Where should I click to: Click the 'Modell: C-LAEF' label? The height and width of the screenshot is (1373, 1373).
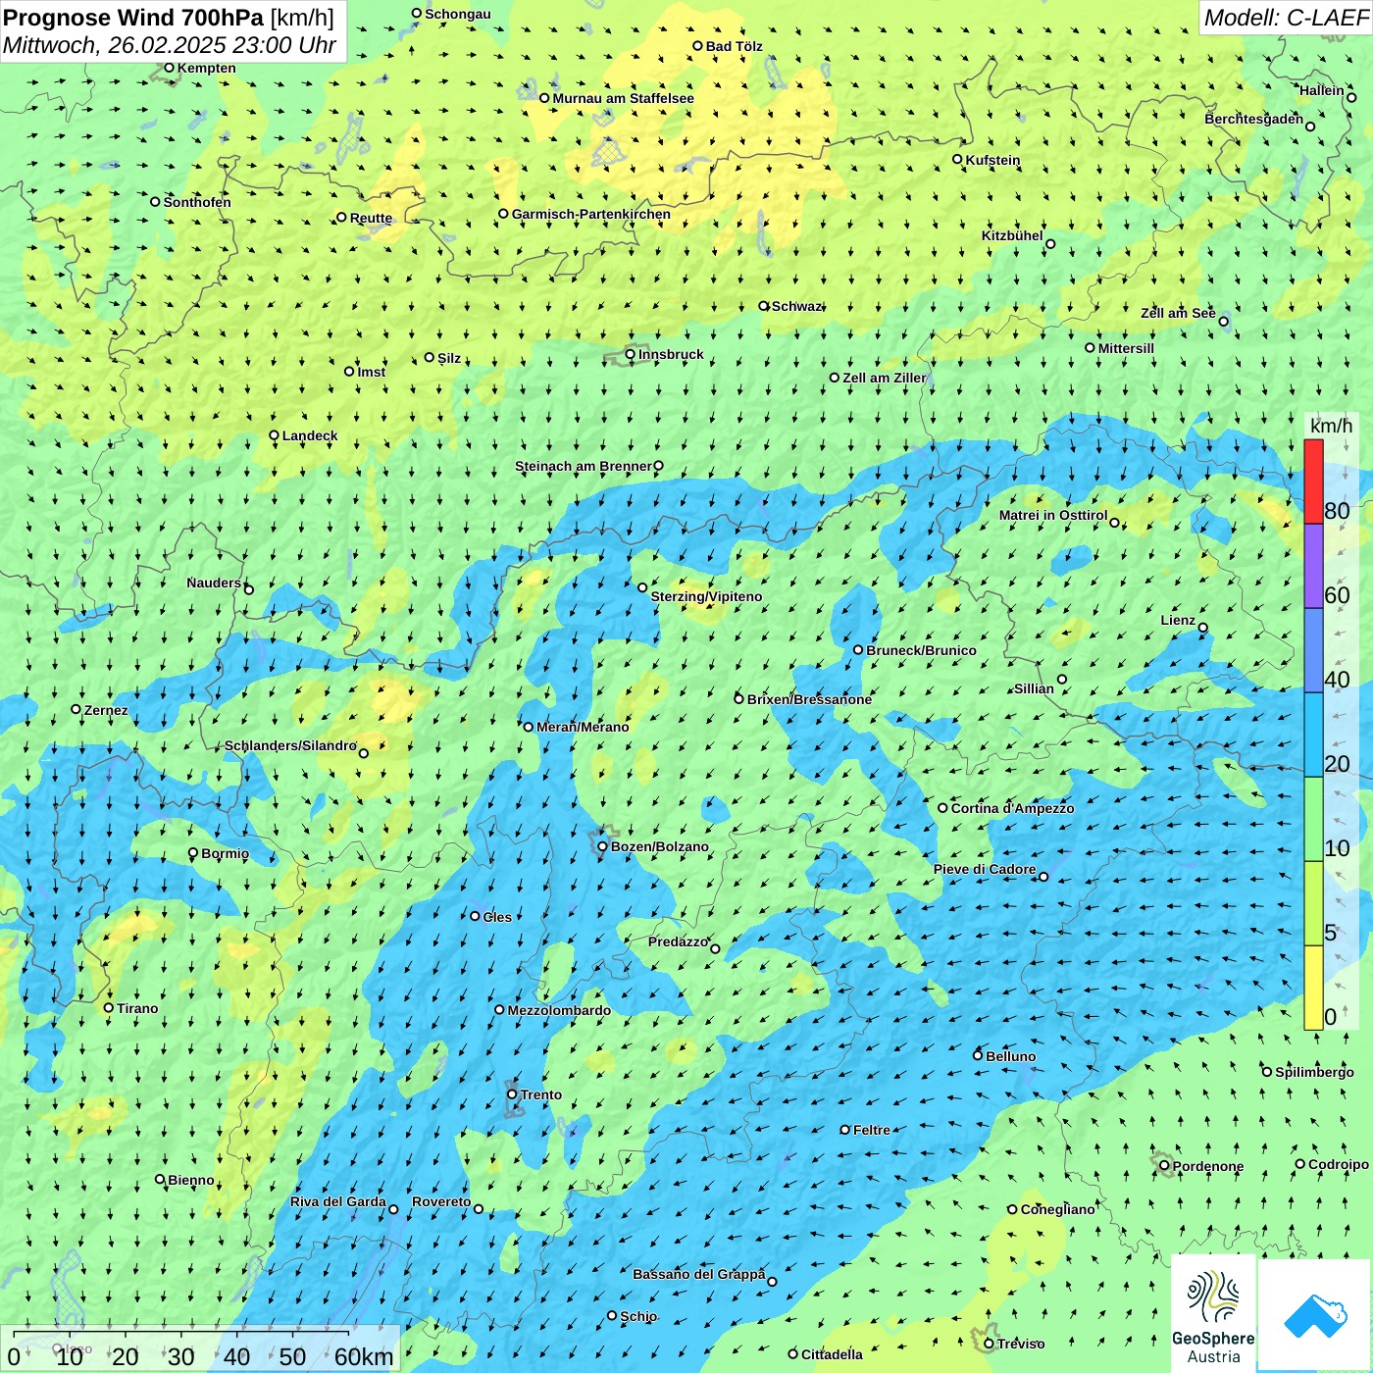click(x=1286, y=18)
